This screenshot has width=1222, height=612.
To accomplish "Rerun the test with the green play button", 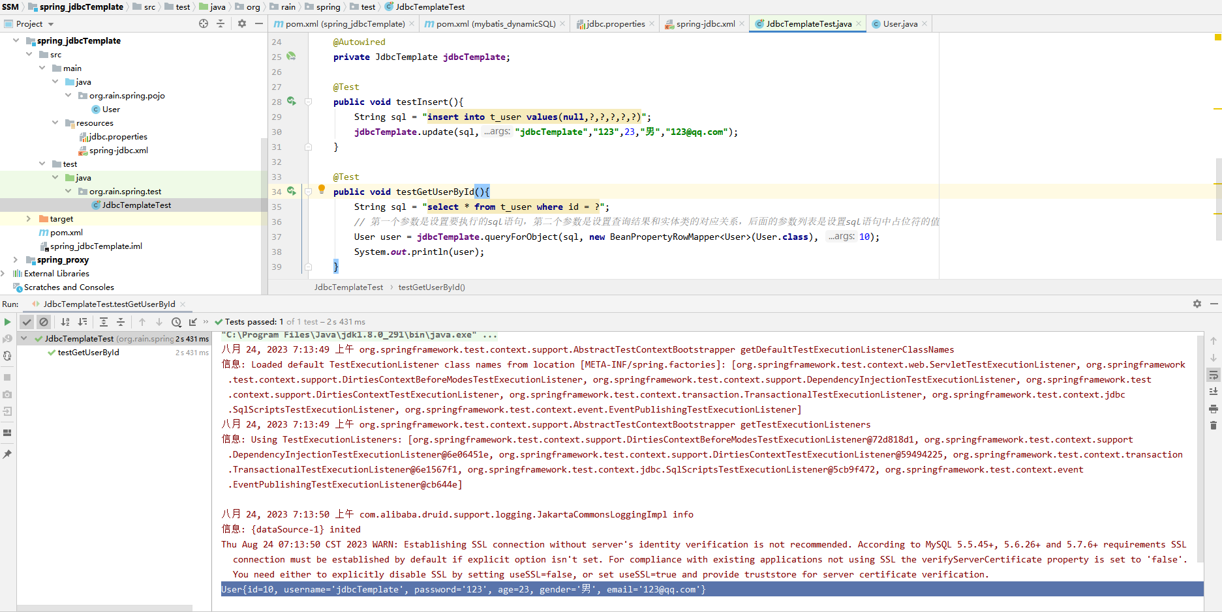I will click(7, 322).
